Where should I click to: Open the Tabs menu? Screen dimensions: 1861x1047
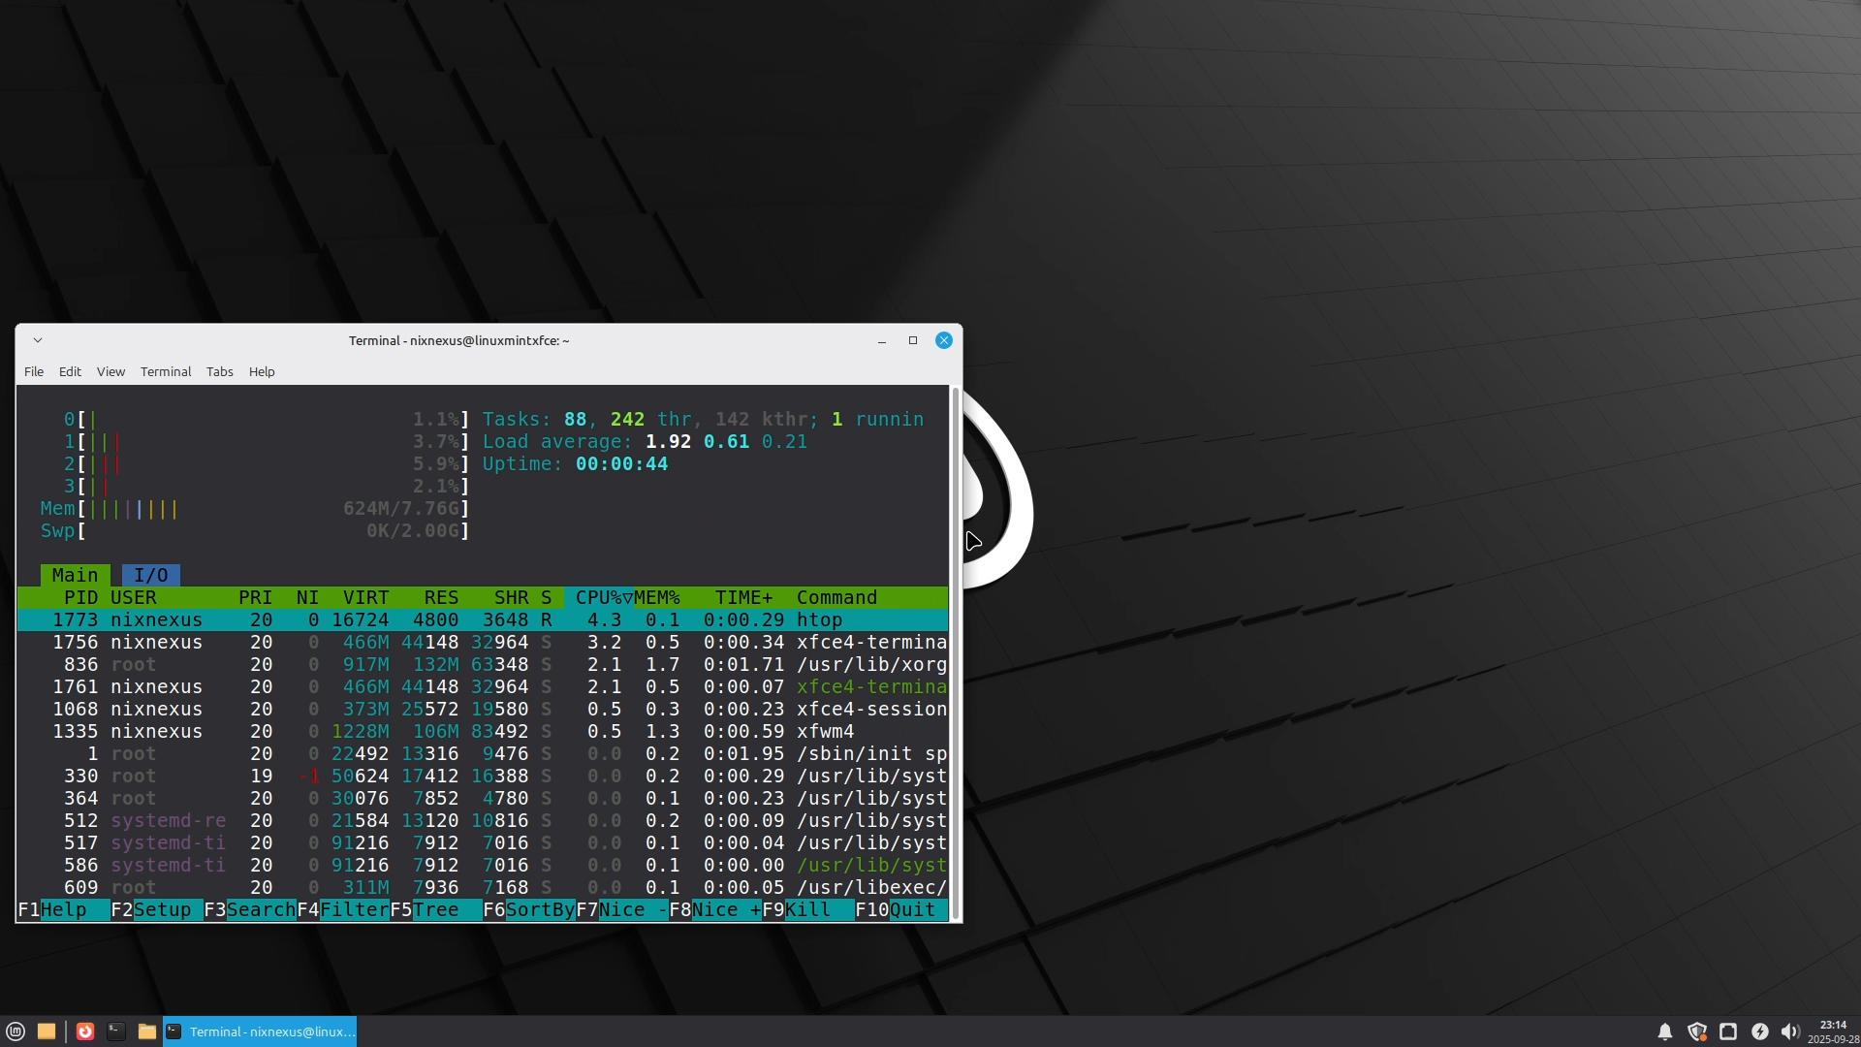tap(219, 371)
